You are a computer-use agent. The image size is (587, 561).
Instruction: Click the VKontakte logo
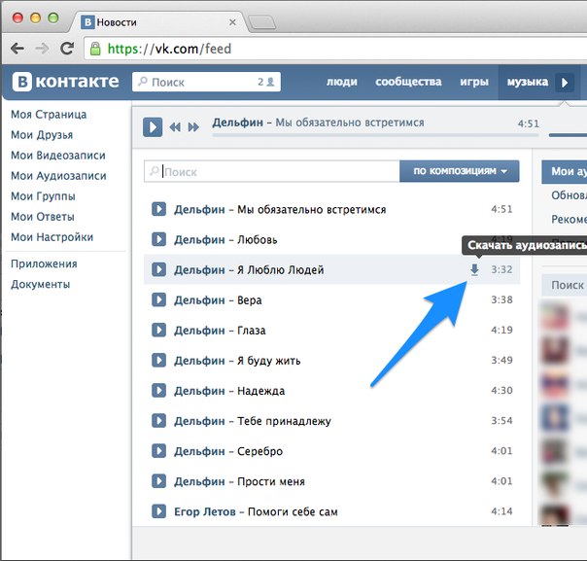click(65, 82)
